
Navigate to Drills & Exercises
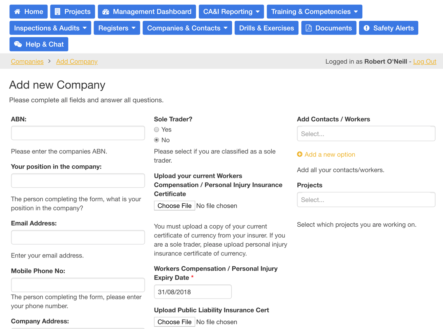266,28
